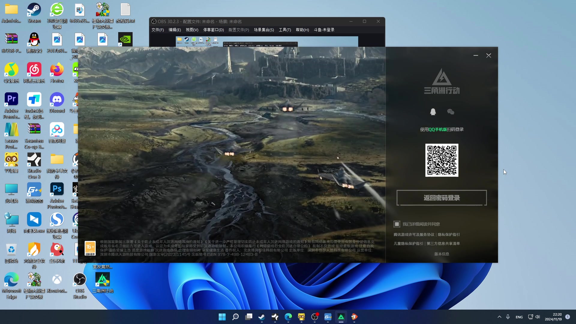Open the 工具(T) menu in OBS
This screenshot has height=324, width=576.
285,30
